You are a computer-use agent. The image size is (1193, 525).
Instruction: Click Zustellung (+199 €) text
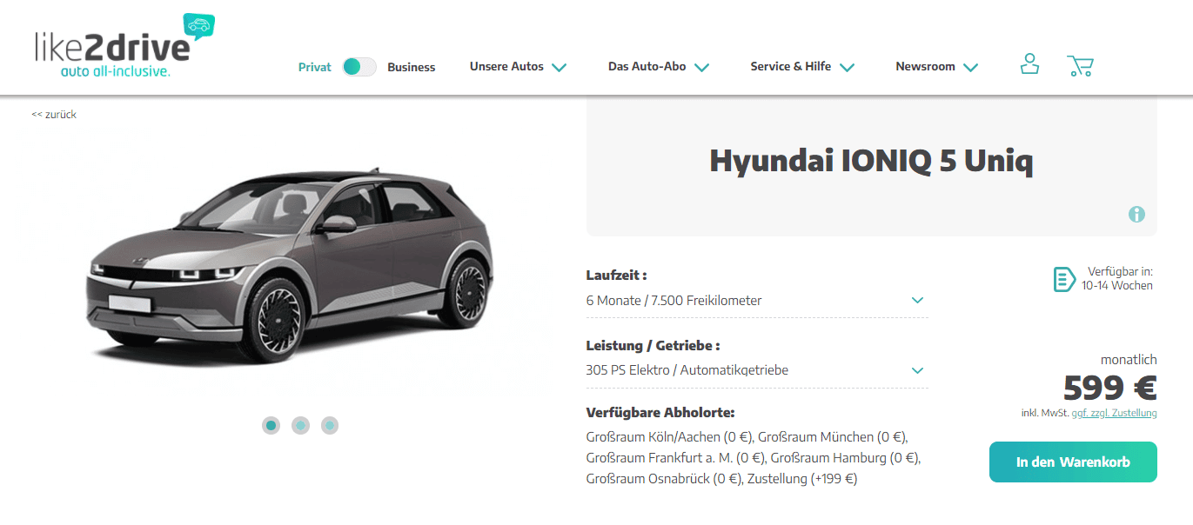tap(802, 478)
